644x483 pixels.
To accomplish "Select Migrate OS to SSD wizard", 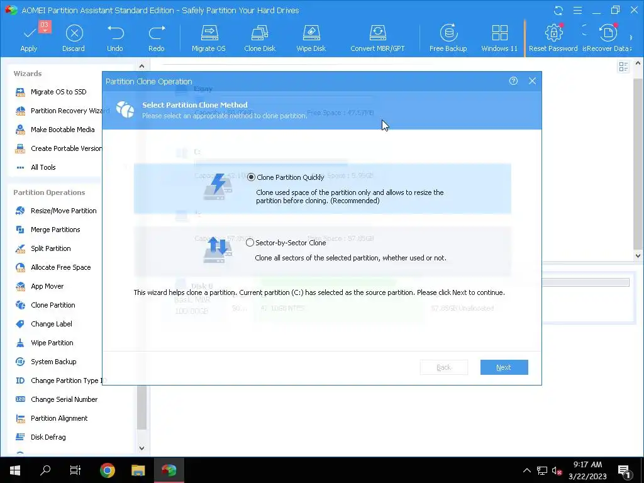I will pyautogui.click(x=58, y=92).
